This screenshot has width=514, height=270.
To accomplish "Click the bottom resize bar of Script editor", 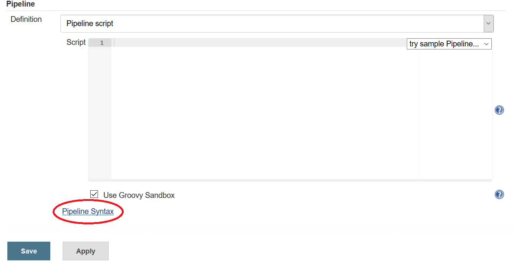I will pyautogui.click(x=290, y=180).
